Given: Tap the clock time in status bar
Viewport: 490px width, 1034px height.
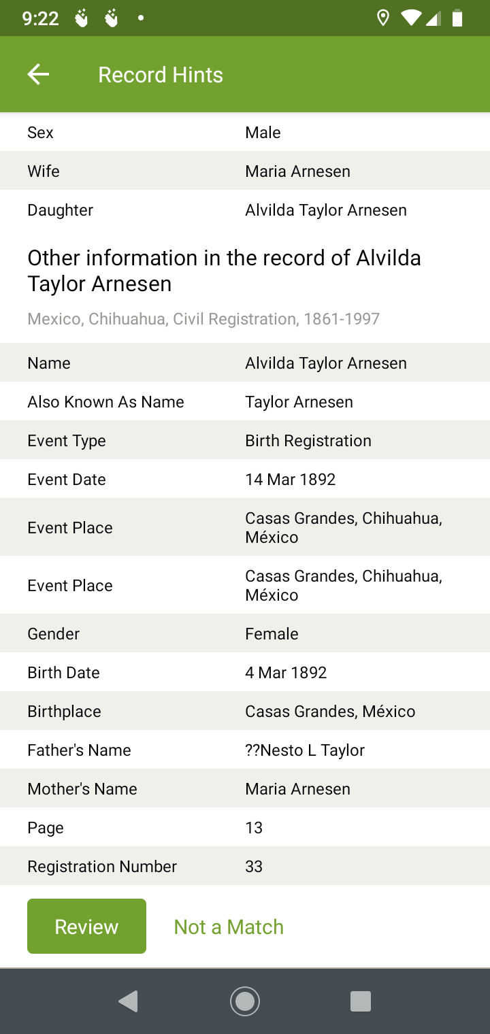Looking at the screenshot, I should tap(41, 18).
